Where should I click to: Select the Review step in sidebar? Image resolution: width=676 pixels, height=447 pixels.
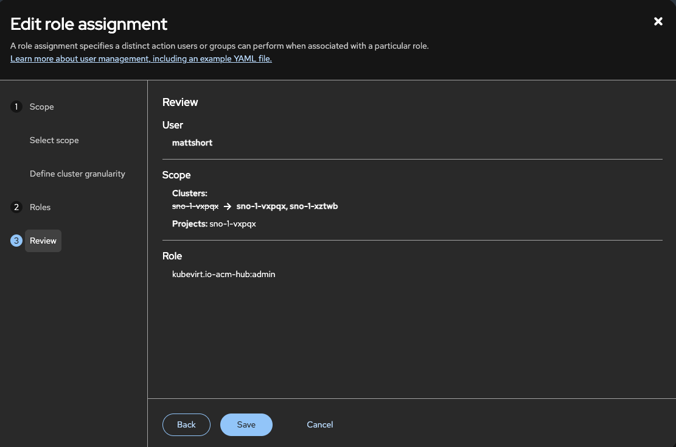pyautogui.click(x=43, y=241)
